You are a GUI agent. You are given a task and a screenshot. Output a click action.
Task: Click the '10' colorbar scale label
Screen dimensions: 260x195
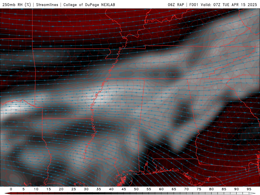point(36,189)
